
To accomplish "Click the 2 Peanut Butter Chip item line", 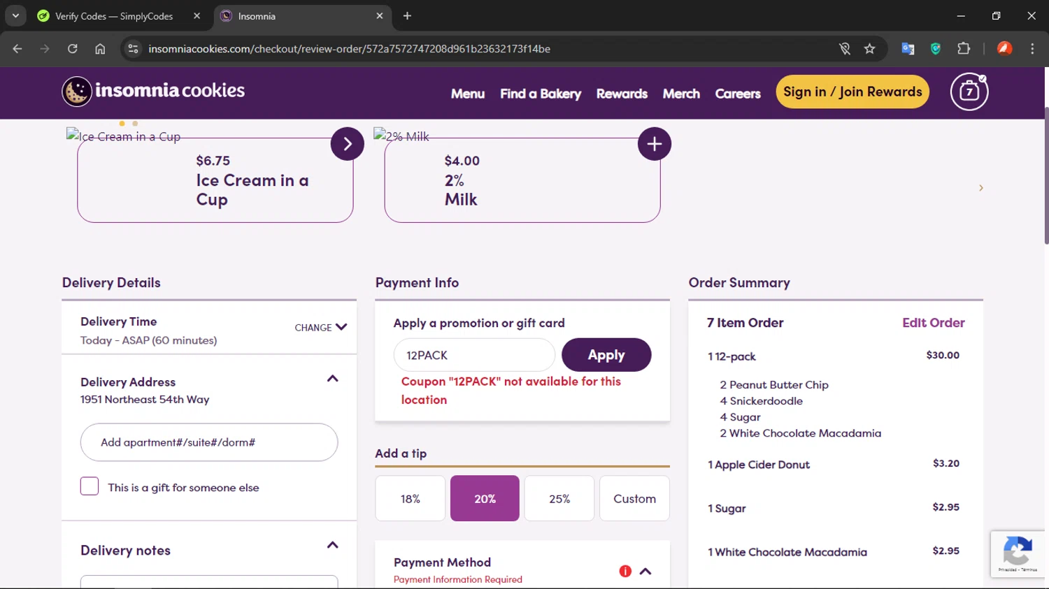I will [x=774, y=385].
